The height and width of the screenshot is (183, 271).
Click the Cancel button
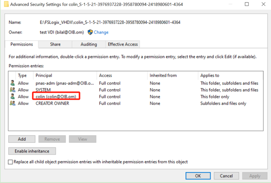(226, 176)
